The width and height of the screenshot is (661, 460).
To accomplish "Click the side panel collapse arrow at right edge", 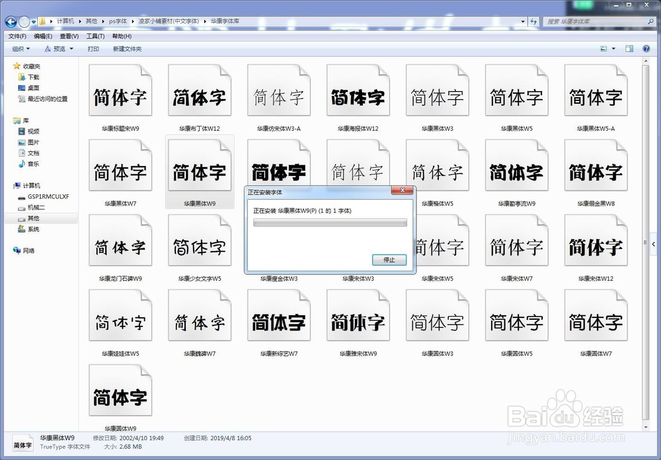I will pyautogui.click(x=654, y=244).
